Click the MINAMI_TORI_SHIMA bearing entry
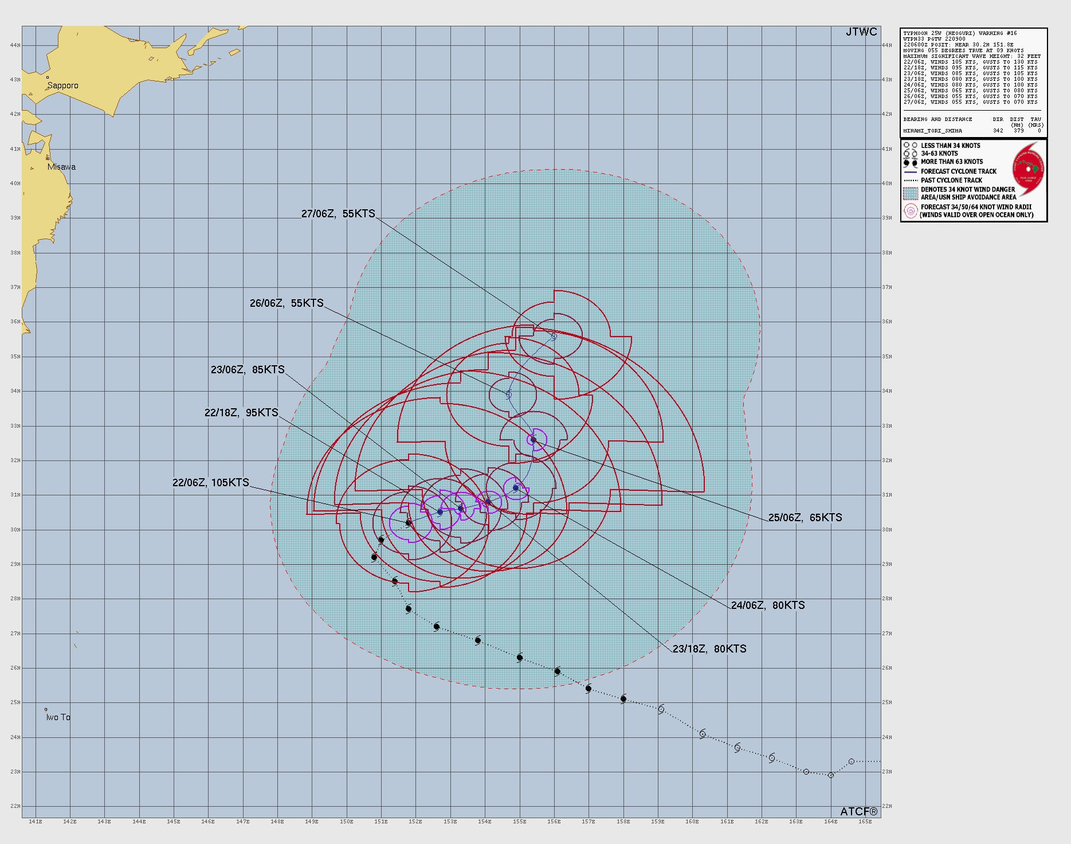The image size is (1071, 844). 932,131
